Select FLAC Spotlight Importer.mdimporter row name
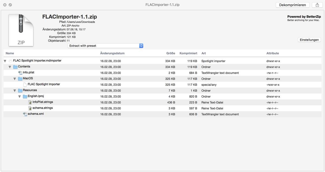The image size is (325, 172). (37, 61)
